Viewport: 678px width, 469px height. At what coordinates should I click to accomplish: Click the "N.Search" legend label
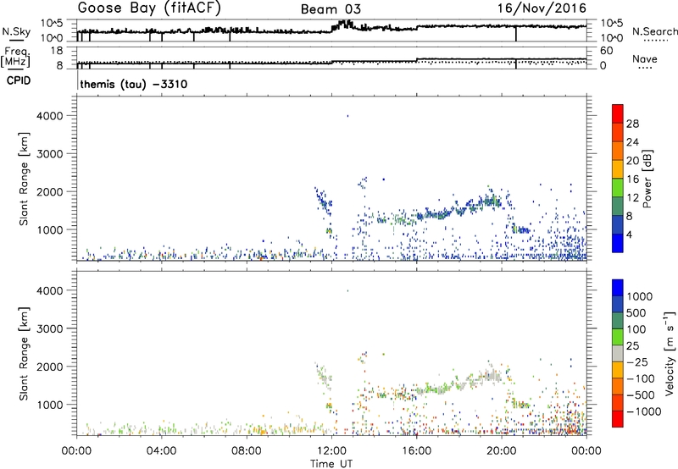click(654, 31)
